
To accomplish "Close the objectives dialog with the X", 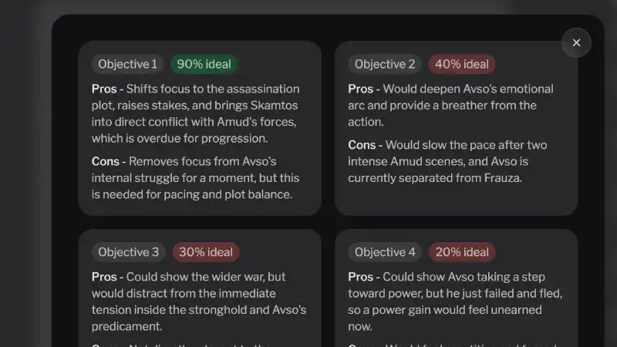I will [576, 43].
